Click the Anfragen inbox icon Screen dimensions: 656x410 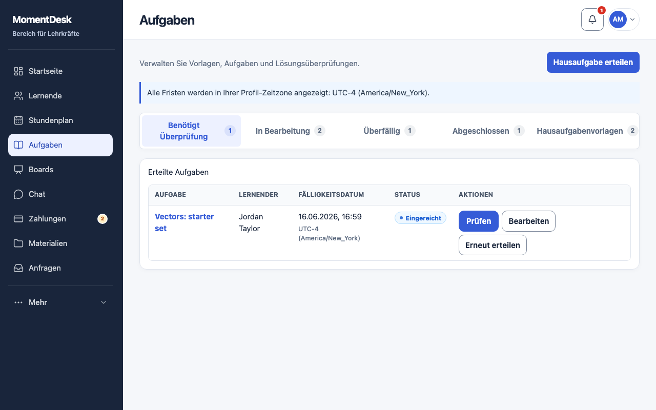pos(18,268)
